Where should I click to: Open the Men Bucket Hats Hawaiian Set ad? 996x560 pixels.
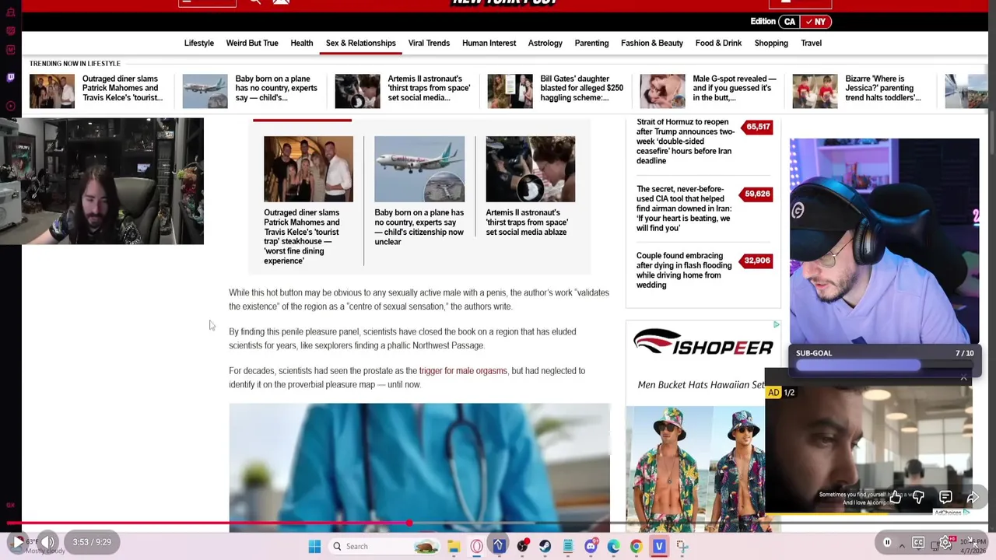click(x=700, y=384)
